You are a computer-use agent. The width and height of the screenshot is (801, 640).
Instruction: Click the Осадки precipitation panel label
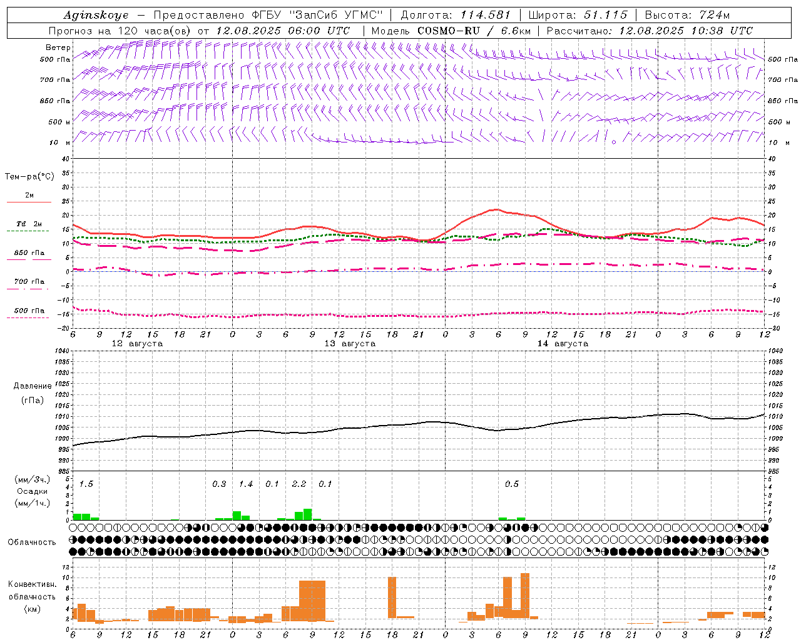click(32, 491)
